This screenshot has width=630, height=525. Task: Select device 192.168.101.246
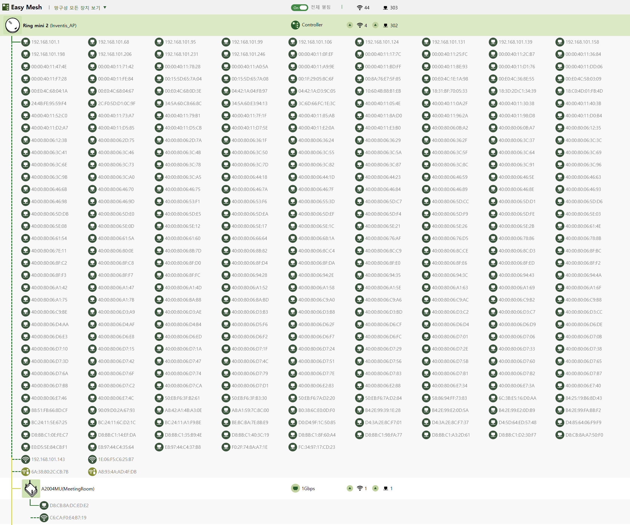click(248, 54)
